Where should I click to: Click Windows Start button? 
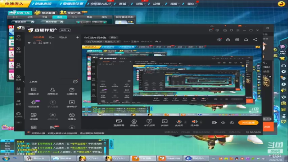6,158
